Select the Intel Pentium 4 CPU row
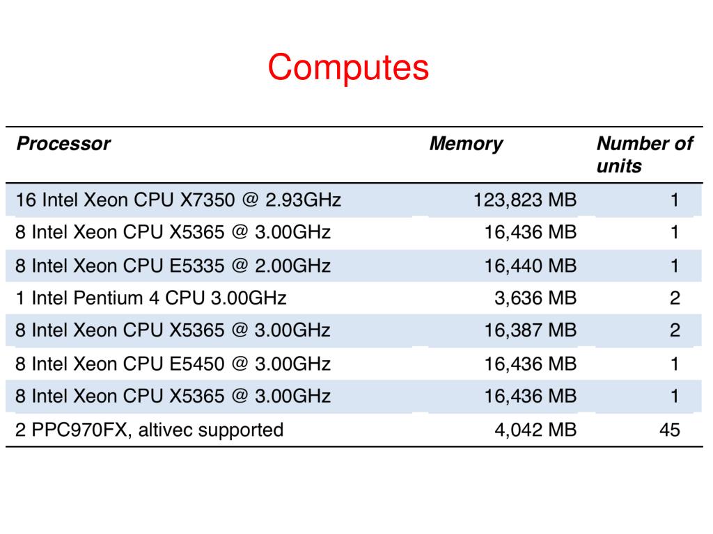This screenshot has width=713, height=534. [x=354, y=298]
